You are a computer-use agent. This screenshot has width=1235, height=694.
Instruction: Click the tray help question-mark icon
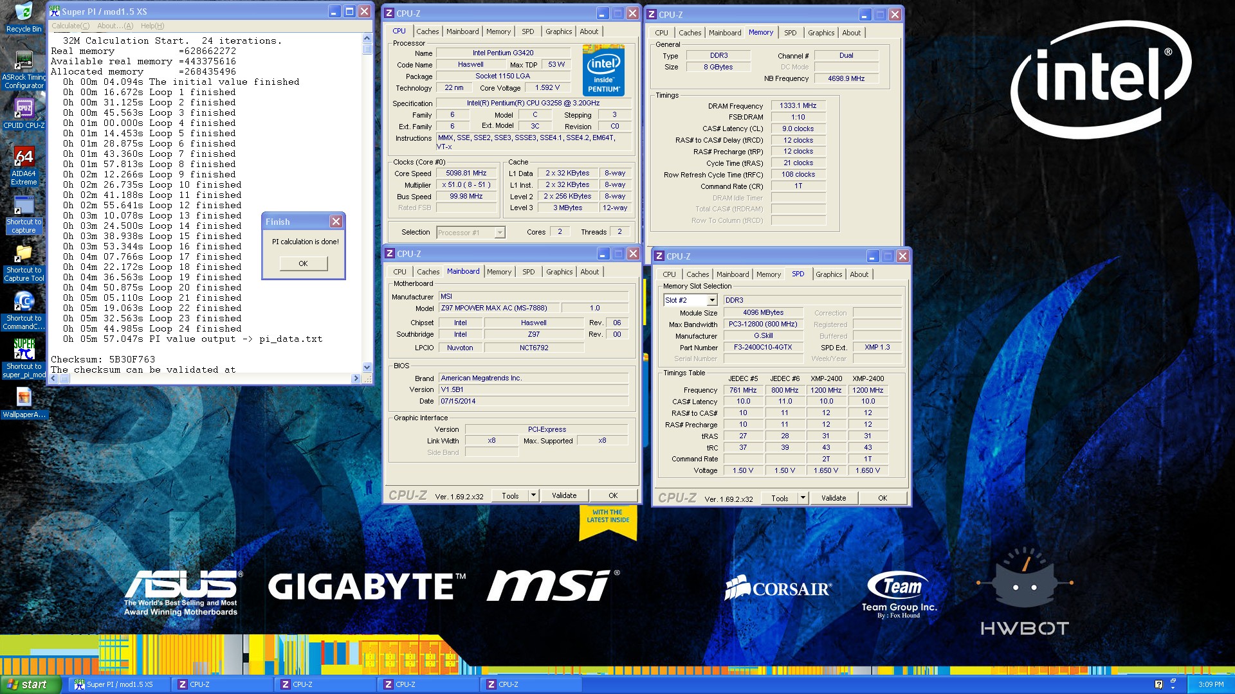tap(1158, 684)
